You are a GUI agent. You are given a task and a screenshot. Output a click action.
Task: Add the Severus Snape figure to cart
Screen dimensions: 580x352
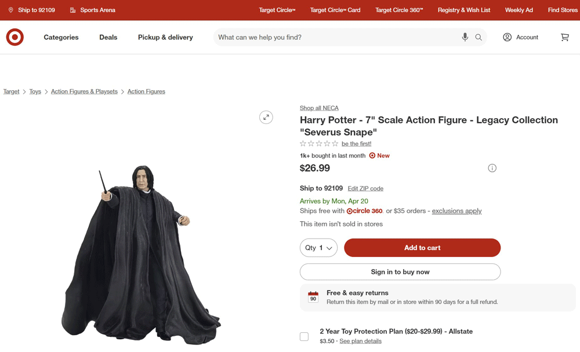coord(422,247)
